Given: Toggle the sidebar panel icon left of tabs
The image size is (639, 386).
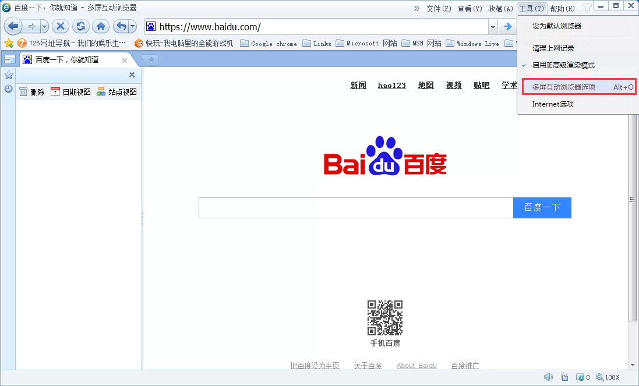Looking at the screenshot, I should pyautogui.click(x=9, y=60).
